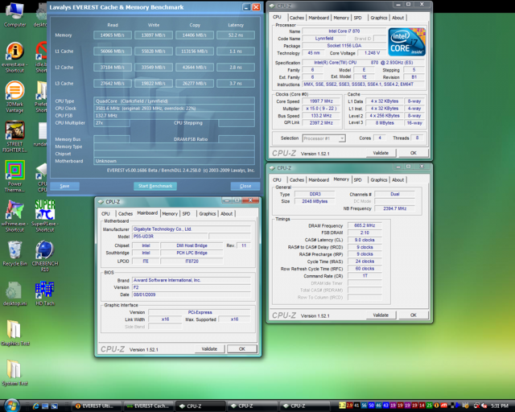
Task: Launch Street Fighter from the desktop icon
Action: (14, 137)
